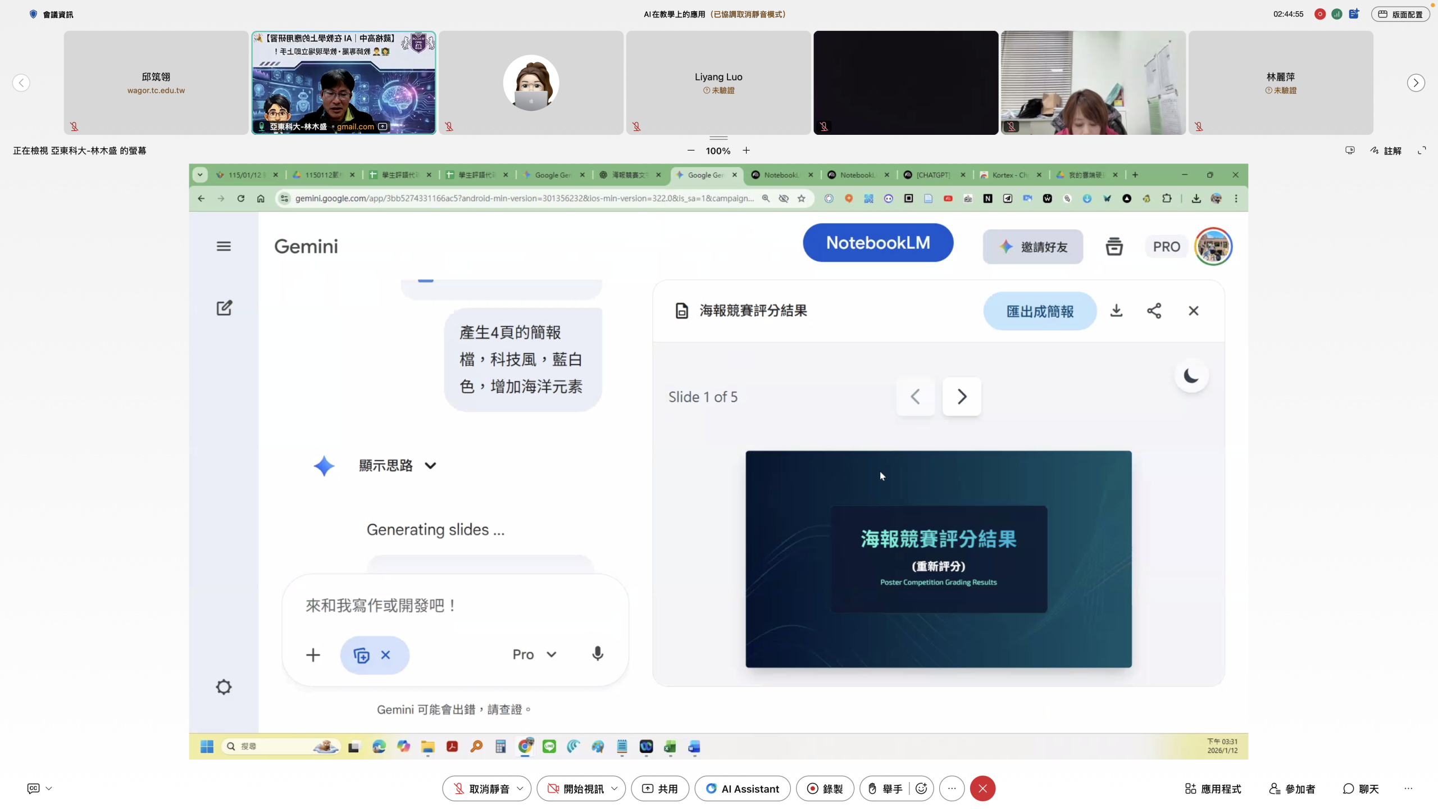
Task: Increase meeting view zoom with plus
Action: [746, 151]
